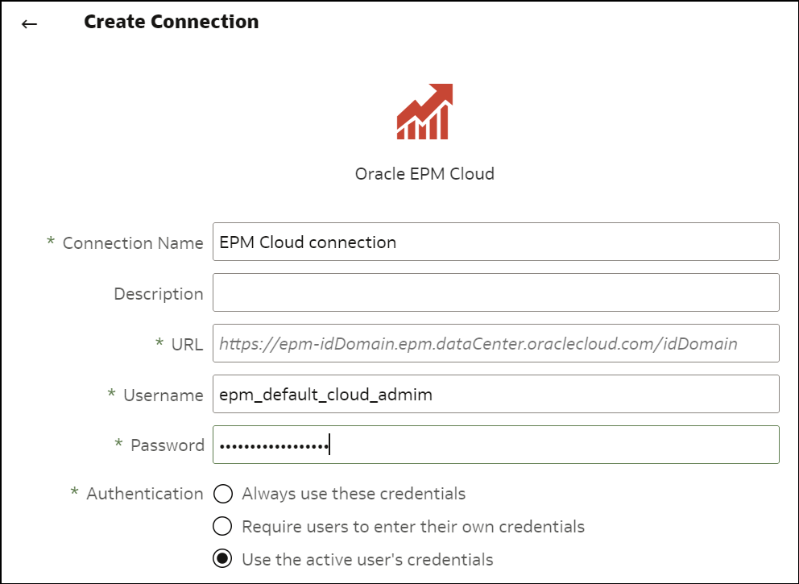Click into the Description field
This screenshot has width=799, height=584.
pos(496,292)
